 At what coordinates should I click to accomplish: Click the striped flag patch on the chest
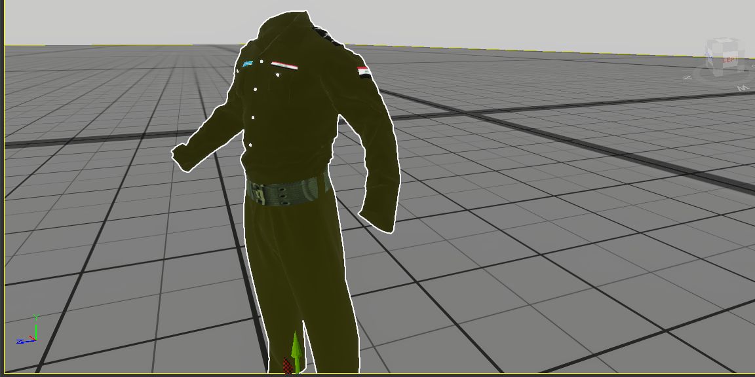[284, 65]
